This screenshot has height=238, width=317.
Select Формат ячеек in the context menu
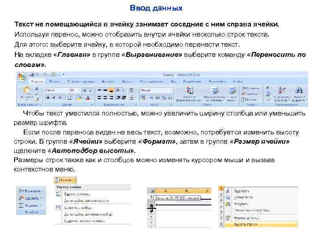click(247, 218)
